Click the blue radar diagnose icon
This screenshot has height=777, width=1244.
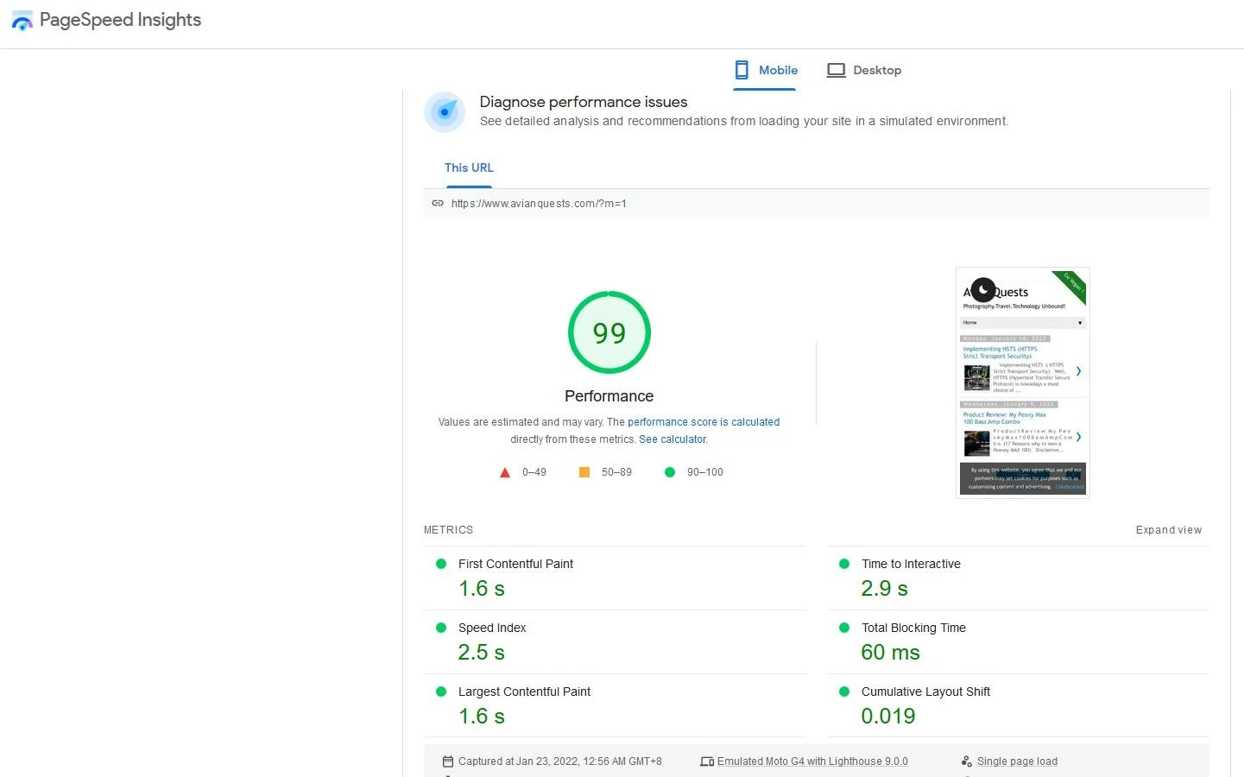pos(445,111)
